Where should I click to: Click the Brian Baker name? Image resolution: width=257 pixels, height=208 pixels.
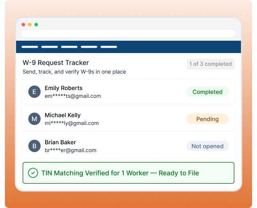click(60, 142)
